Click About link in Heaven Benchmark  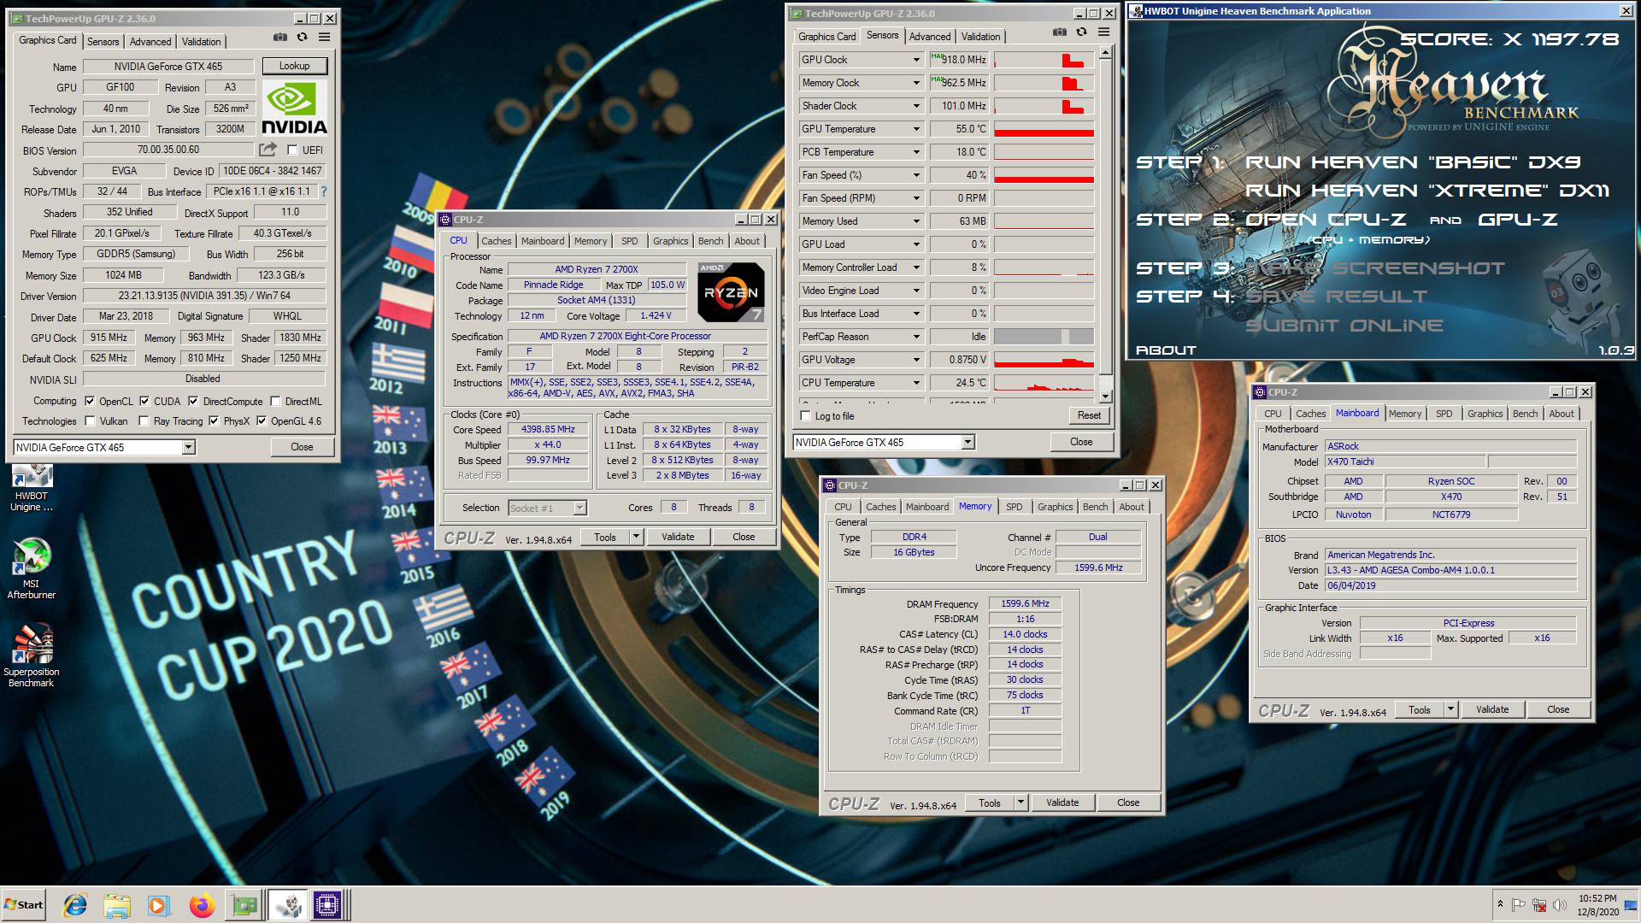pos(1165,350)
